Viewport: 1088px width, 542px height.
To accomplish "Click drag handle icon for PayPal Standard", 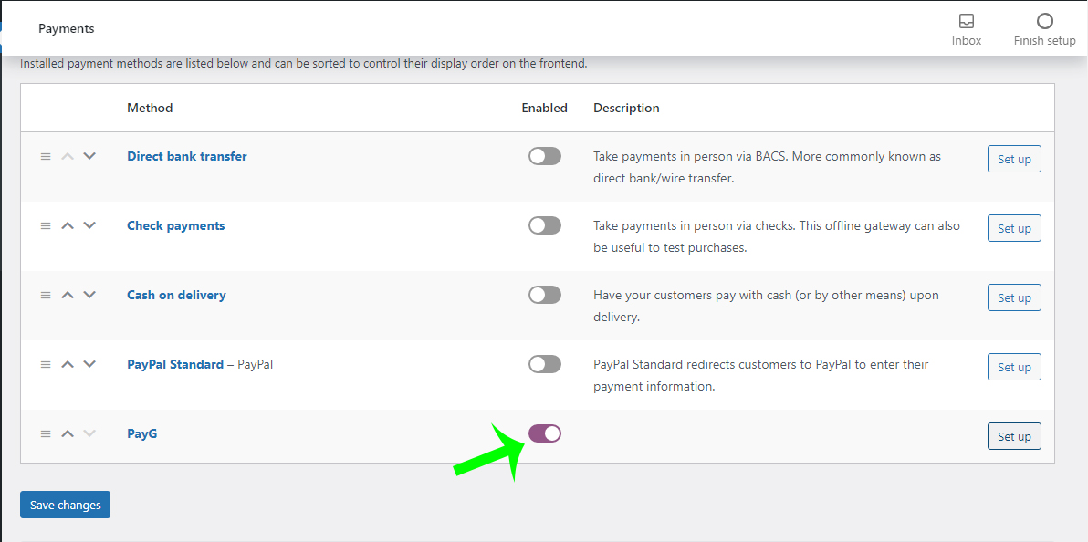I will tap(46, 364).
